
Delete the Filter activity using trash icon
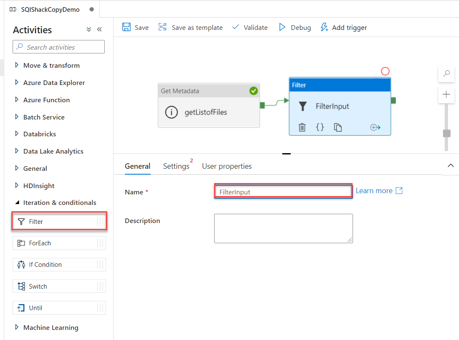pos(302,127)
